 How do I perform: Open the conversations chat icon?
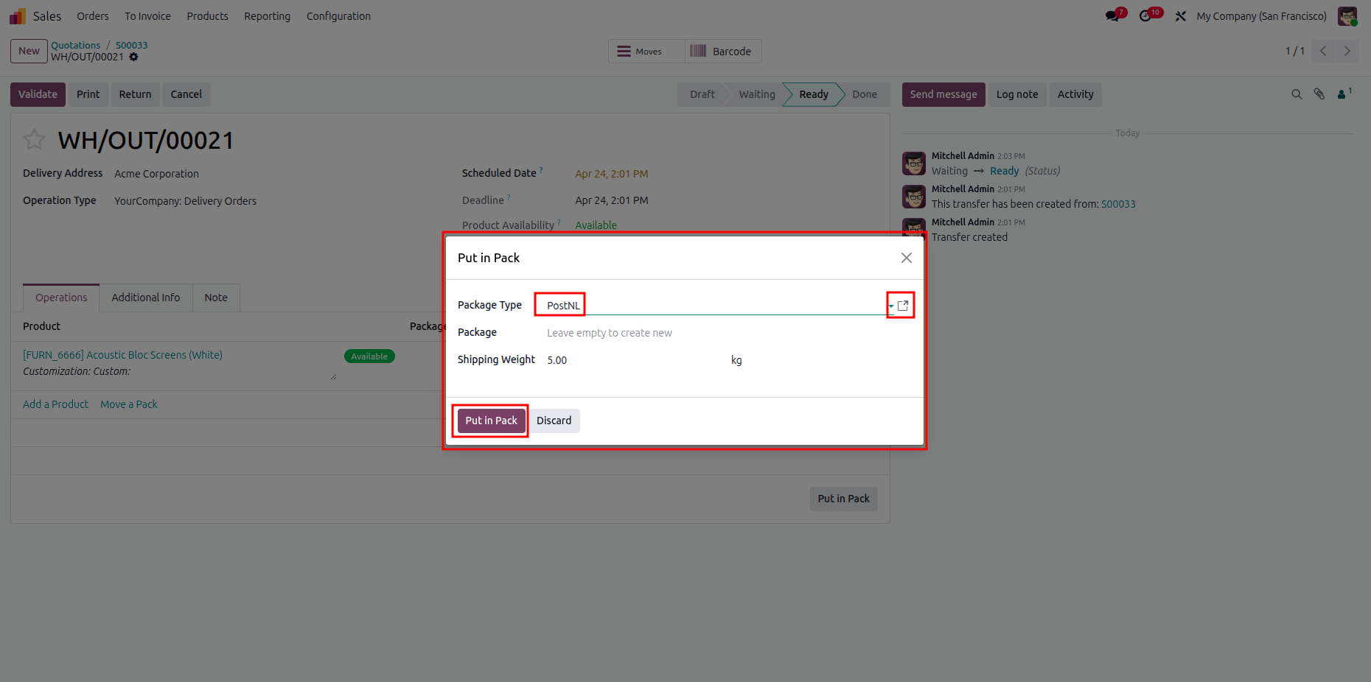click(1112, 16)
